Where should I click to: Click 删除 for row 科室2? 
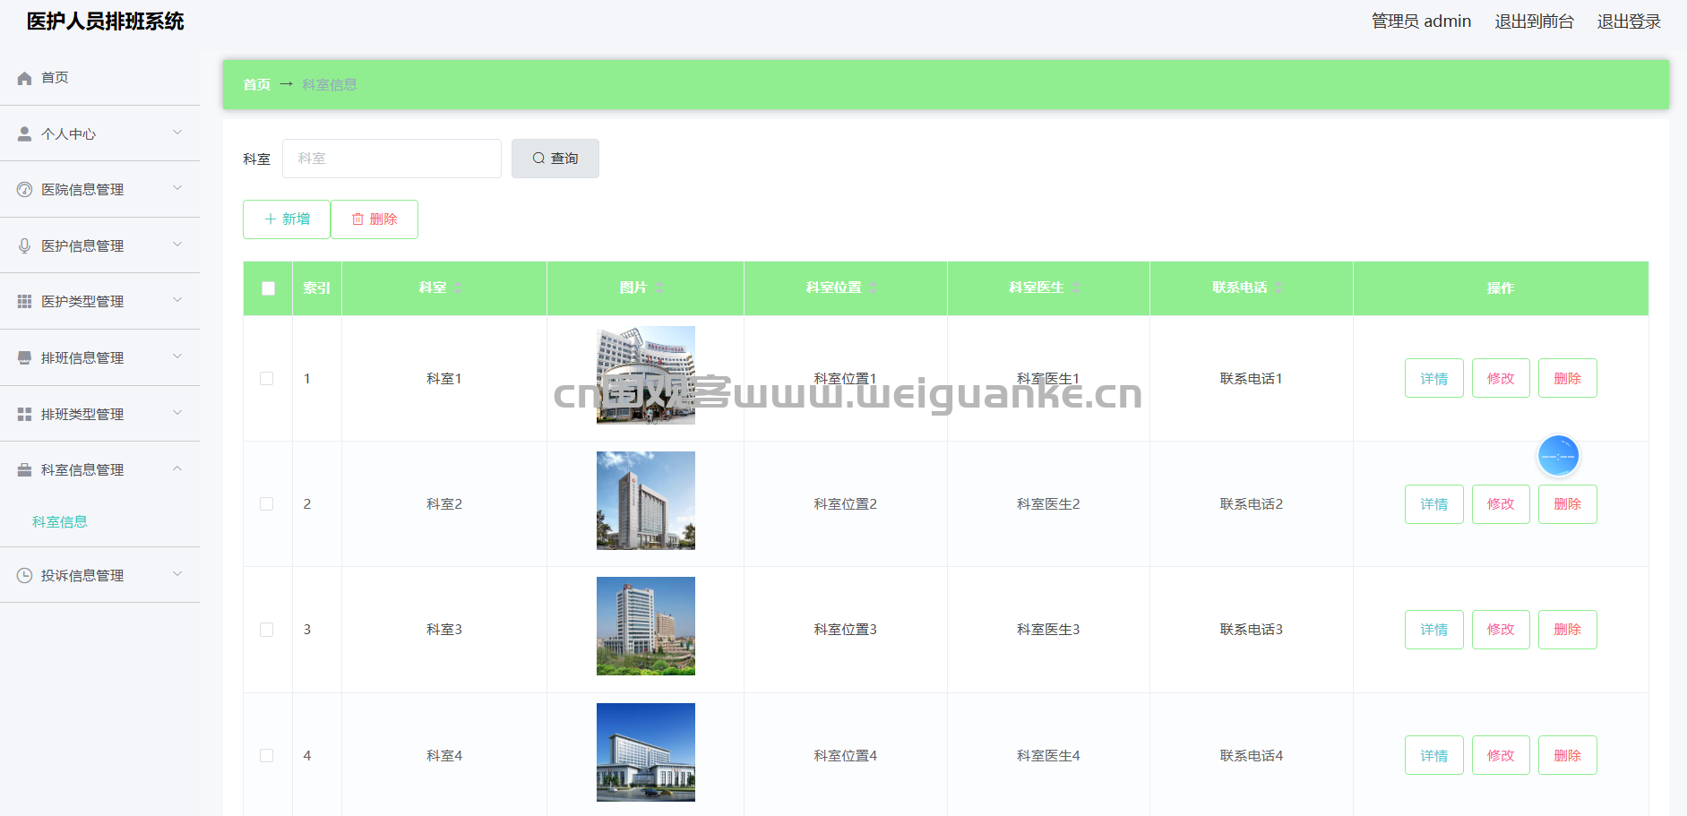1568,504
